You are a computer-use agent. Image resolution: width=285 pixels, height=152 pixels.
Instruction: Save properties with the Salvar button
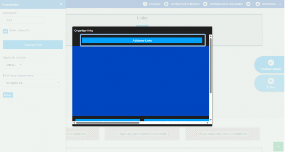pyautogui.click(x=8, y=95)
